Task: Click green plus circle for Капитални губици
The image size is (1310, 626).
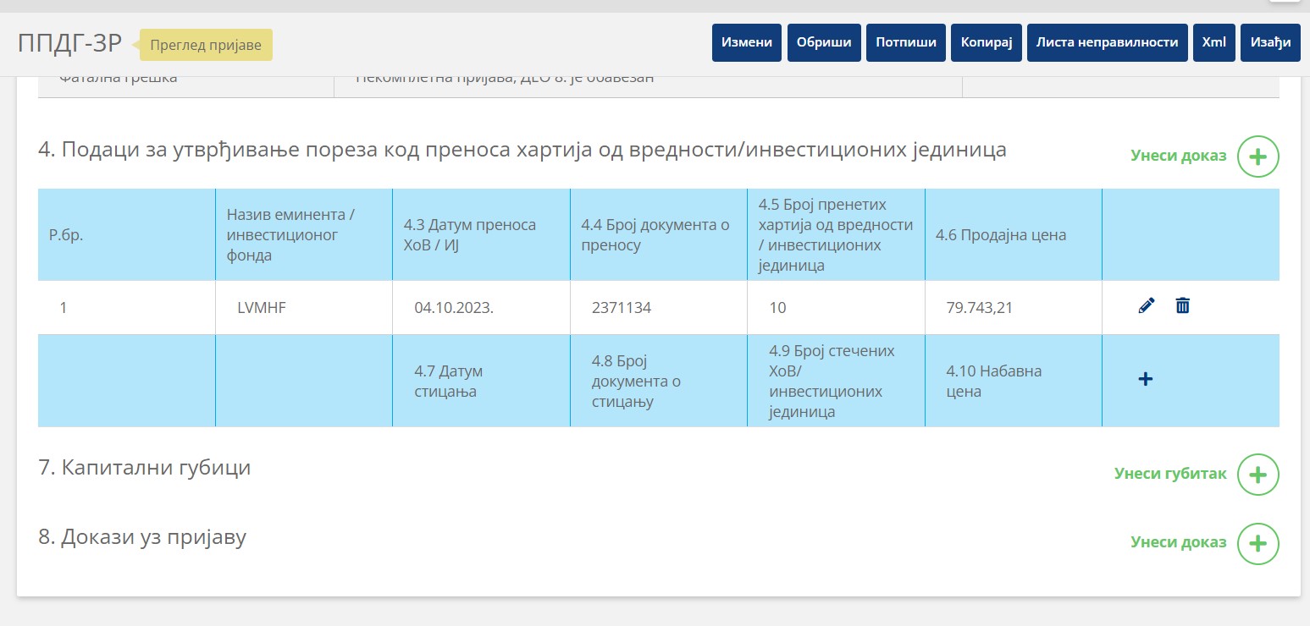Action: pyautogui.click(x=1258, y=474)
